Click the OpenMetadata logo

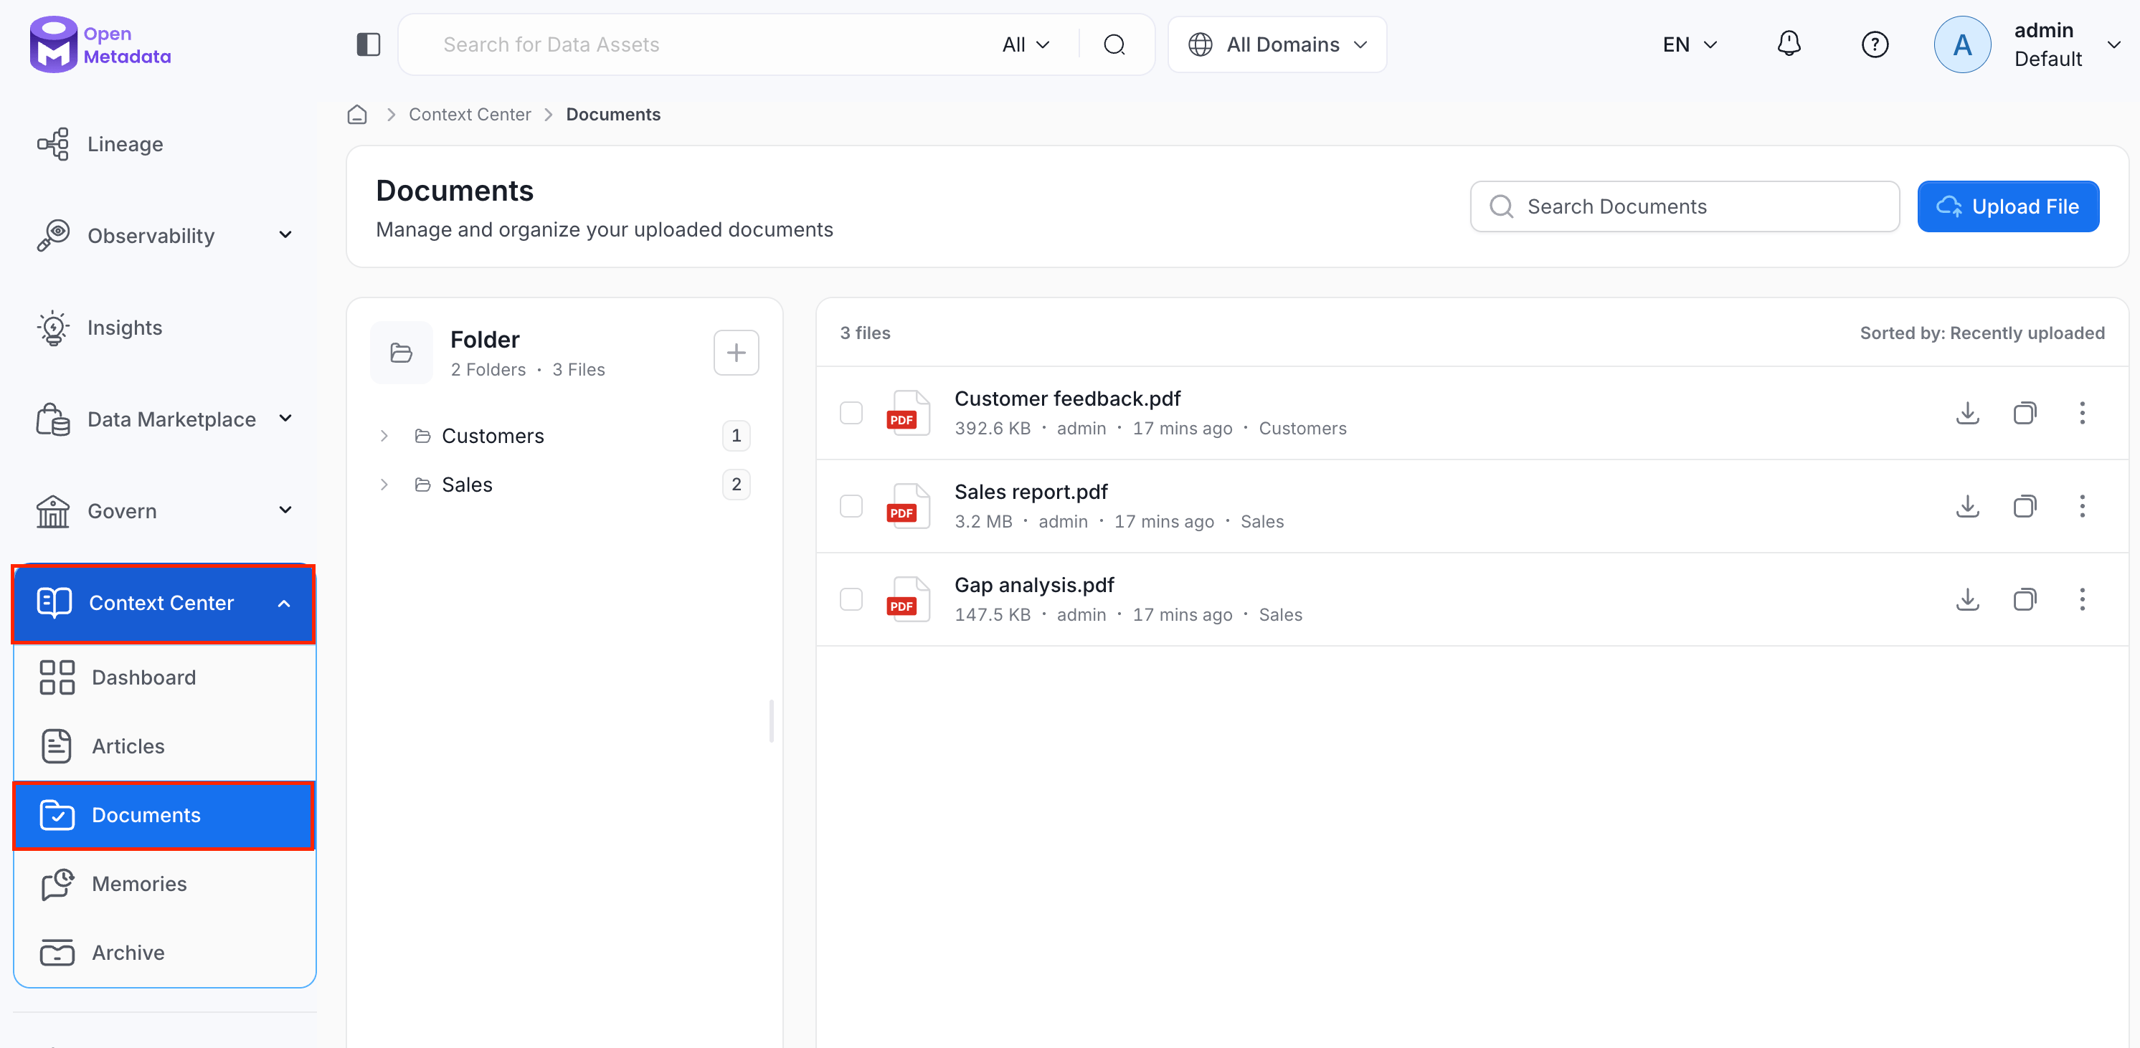100,45
